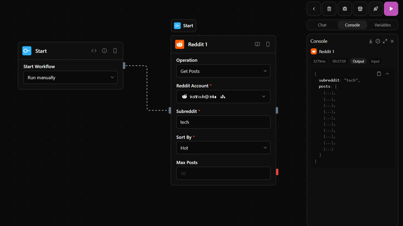Click the Max Posts input field
403x226 pixels.
(x=223, y=174)
